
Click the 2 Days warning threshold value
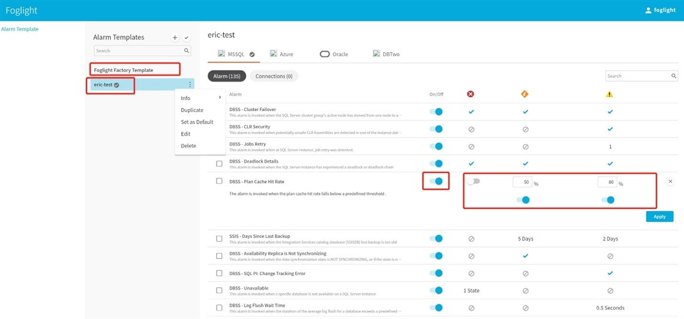(610, 239)
